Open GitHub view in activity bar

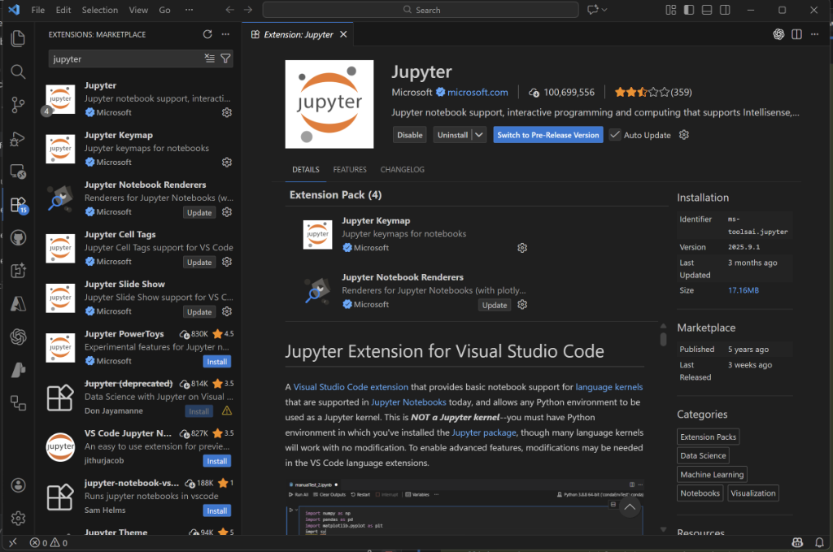[x=18, y=237]
